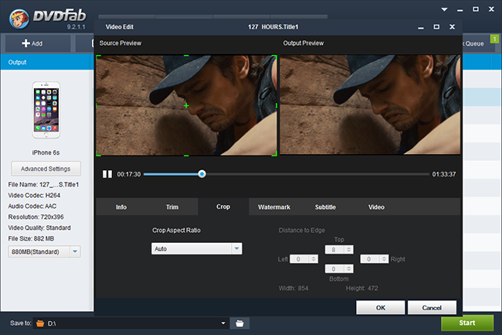502x335 pixels.
Task: Pause the video preview playback
Action: pos(107,174)
